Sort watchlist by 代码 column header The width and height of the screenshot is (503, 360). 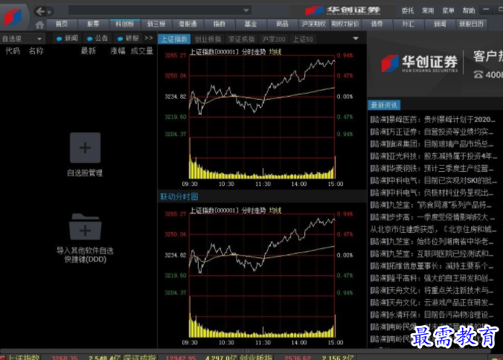point(13,51)
